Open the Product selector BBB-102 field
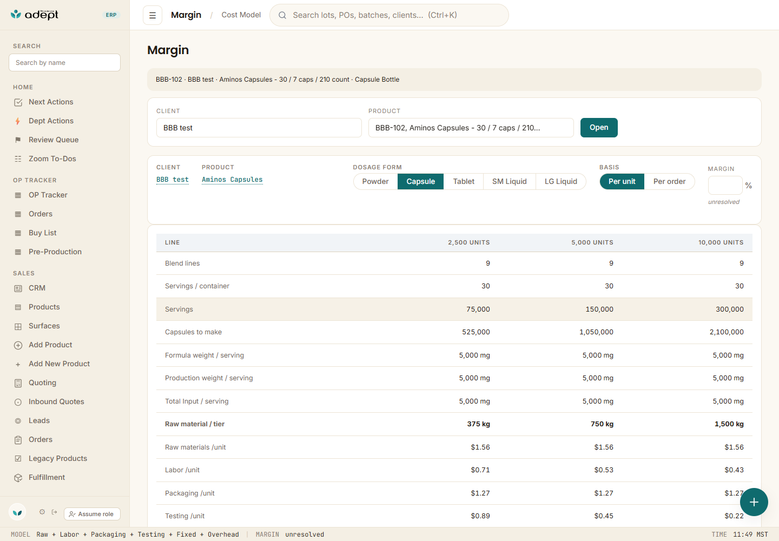This screenshot has width=779, height=541. 471,128
